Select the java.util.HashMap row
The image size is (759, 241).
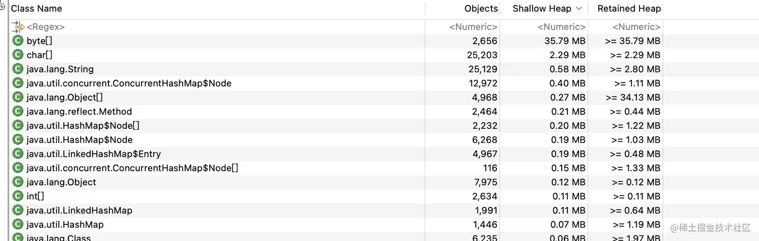336,224
